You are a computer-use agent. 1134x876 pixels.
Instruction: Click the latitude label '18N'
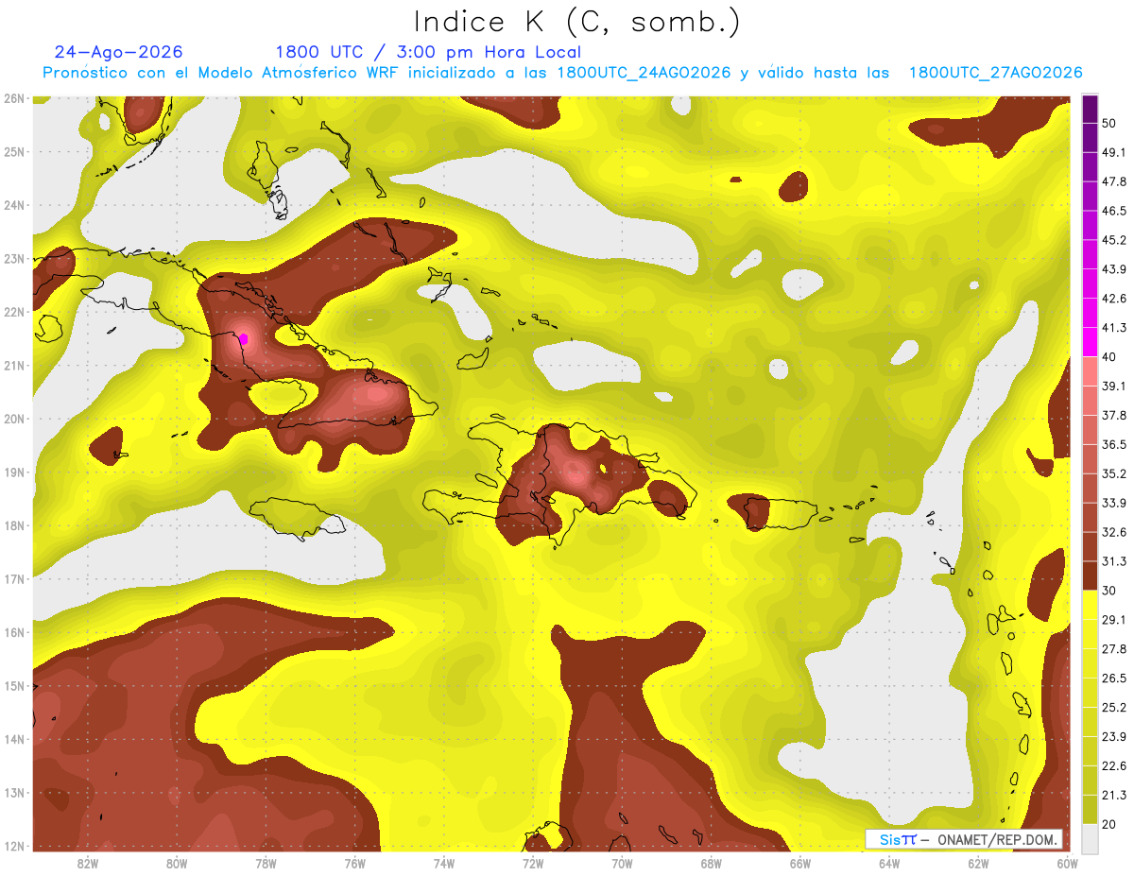click(14, 525)
